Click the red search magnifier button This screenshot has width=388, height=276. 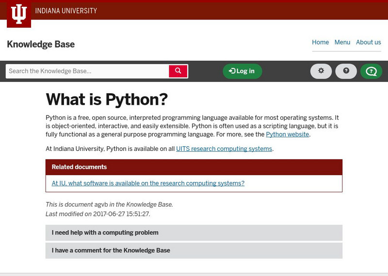pos(178,71)
